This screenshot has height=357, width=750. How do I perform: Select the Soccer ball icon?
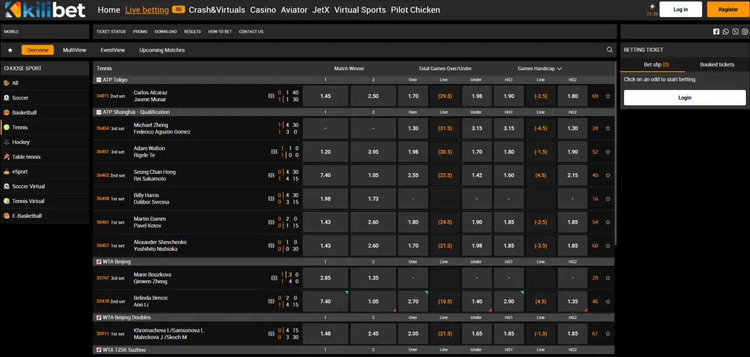[x=6, y=98]
